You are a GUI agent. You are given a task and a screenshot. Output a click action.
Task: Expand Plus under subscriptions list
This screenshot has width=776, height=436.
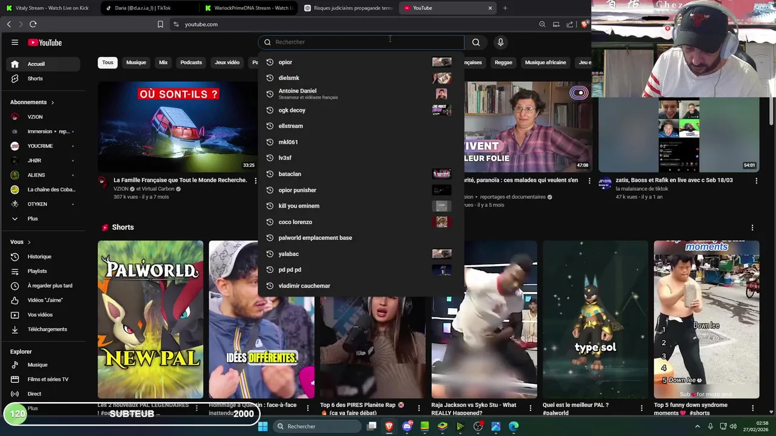43,219
